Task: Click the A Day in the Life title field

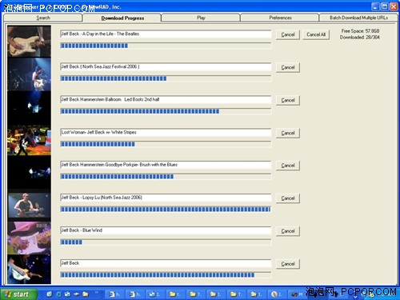Action: pyautogui.click(x=166, y=34)
